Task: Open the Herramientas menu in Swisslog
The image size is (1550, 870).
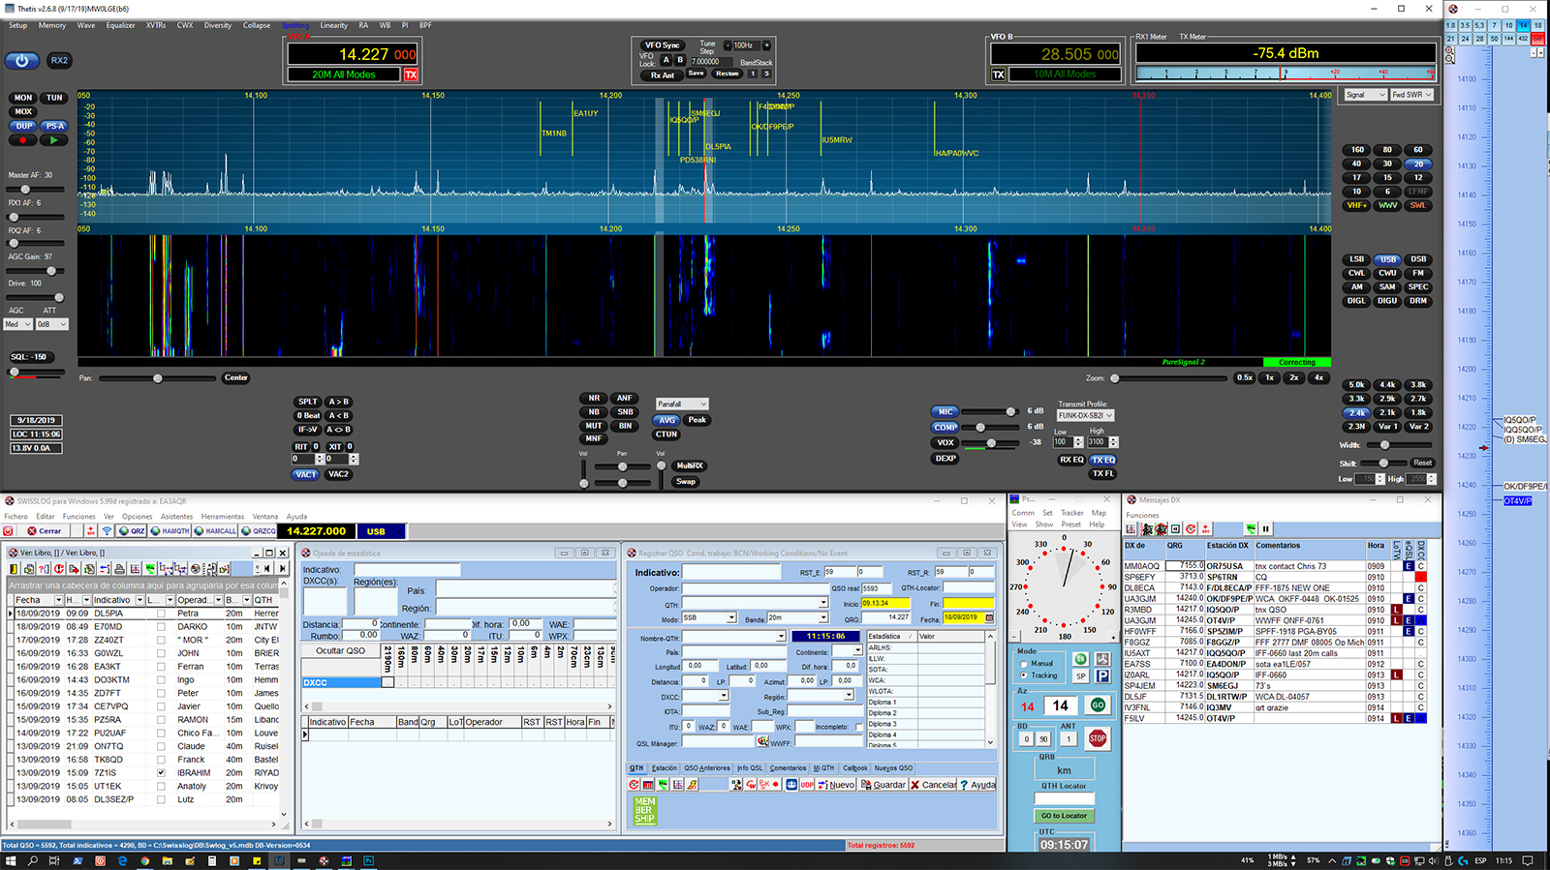Action: point(223,516)
